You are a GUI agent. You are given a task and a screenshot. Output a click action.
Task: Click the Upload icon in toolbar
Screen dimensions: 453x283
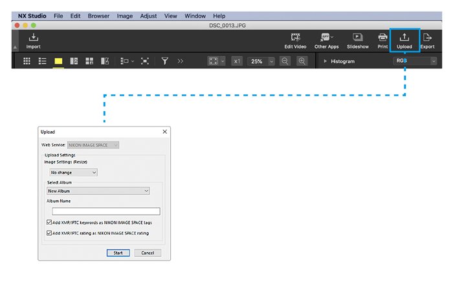point(404,38)
